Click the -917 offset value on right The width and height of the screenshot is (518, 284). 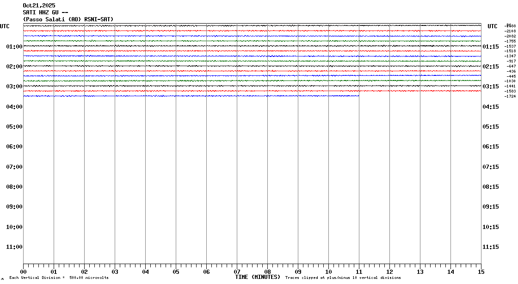pos(511,61)
